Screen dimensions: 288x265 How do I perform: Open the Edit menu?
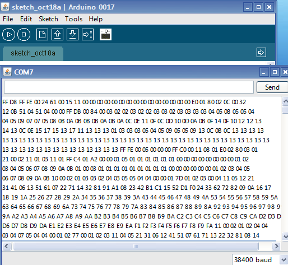pos(26,19)
